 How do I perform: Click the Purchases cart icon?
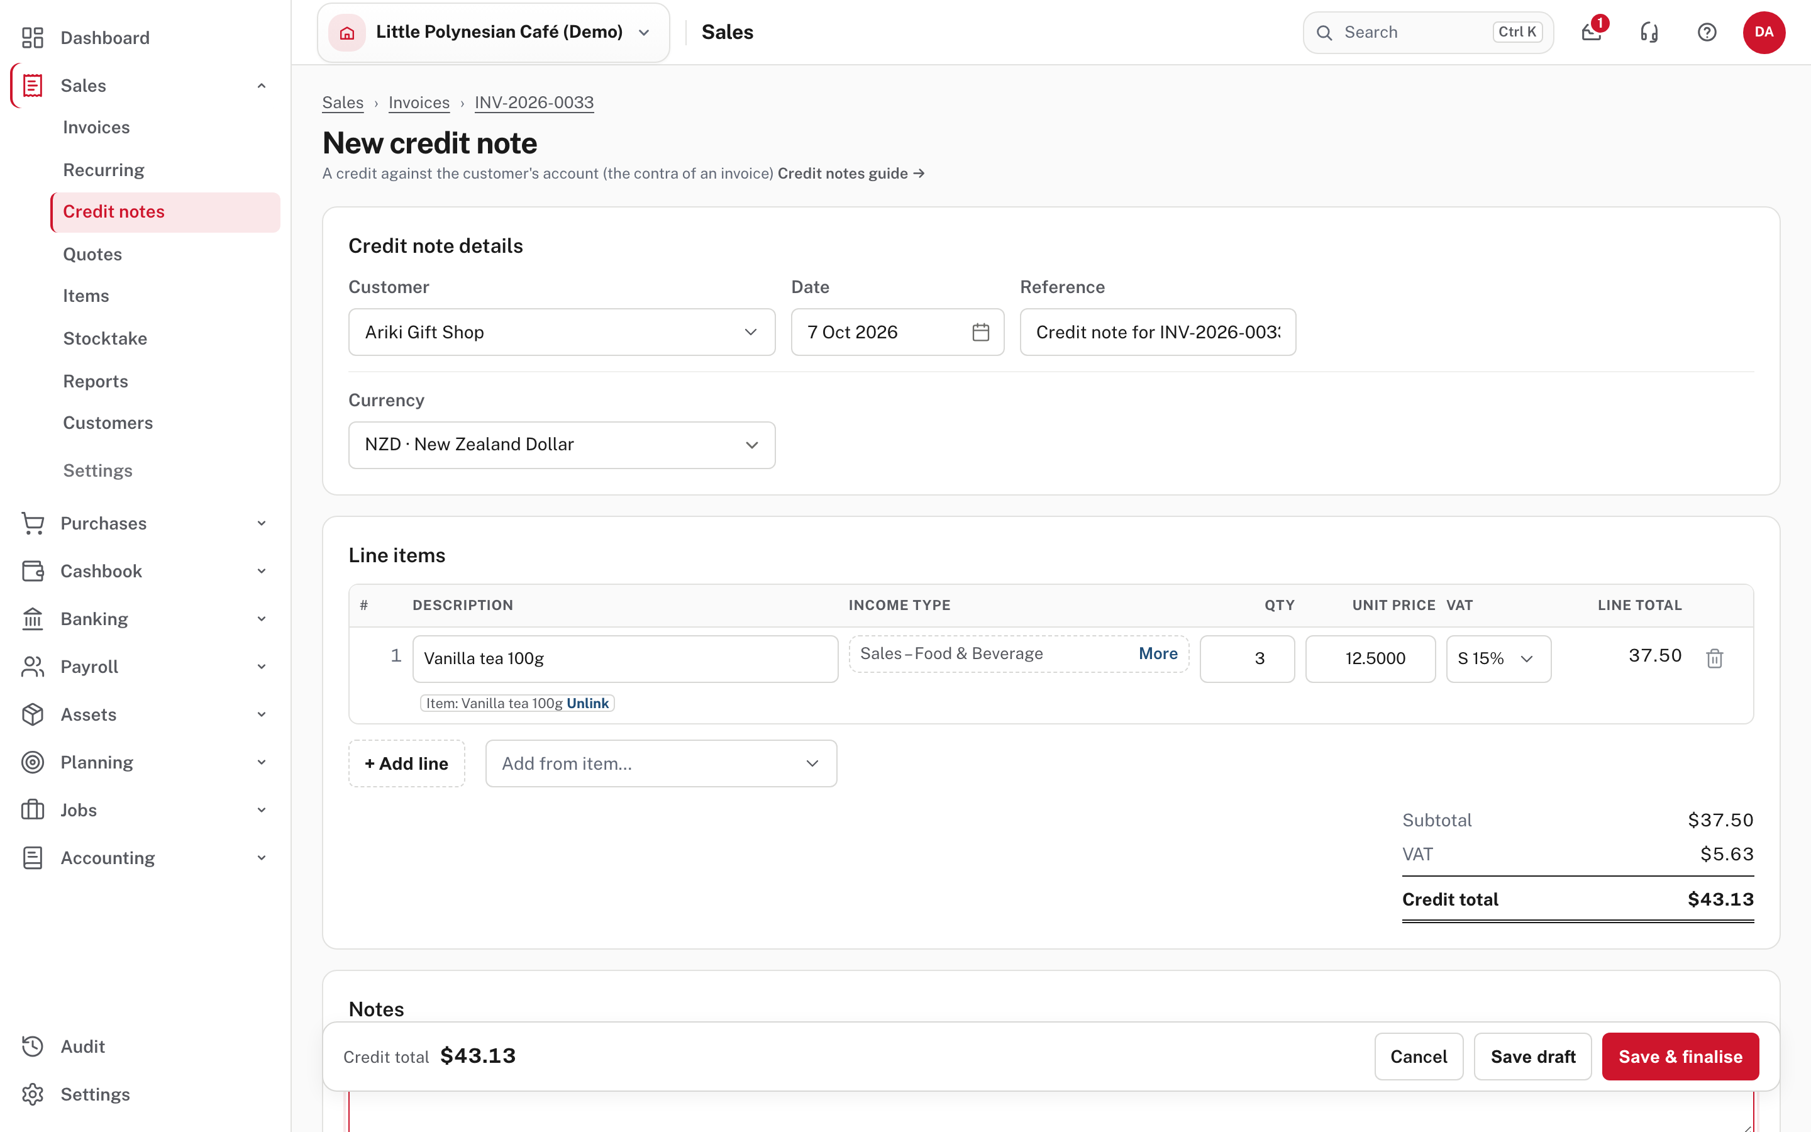click(x=32, y=523)
